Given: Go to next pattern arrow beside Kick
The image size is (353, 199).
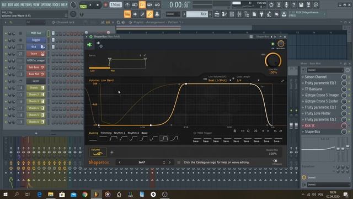Looking at the screenshot, I should pyautogui.click(x=210, y=14).
